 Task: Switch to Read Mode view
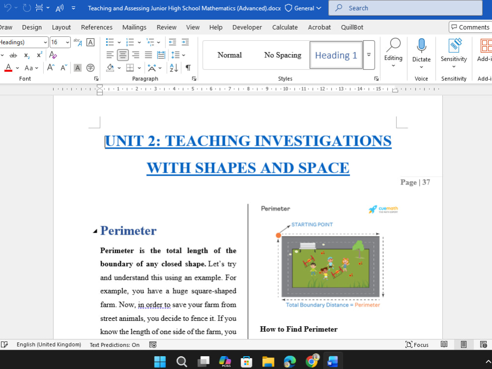(444, 344)
